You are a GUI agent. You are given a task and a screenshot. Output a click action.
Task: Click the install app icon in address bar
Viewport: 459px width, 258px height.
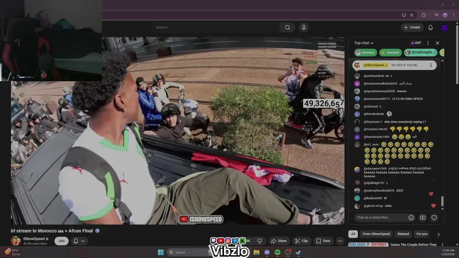pos(404,15)
